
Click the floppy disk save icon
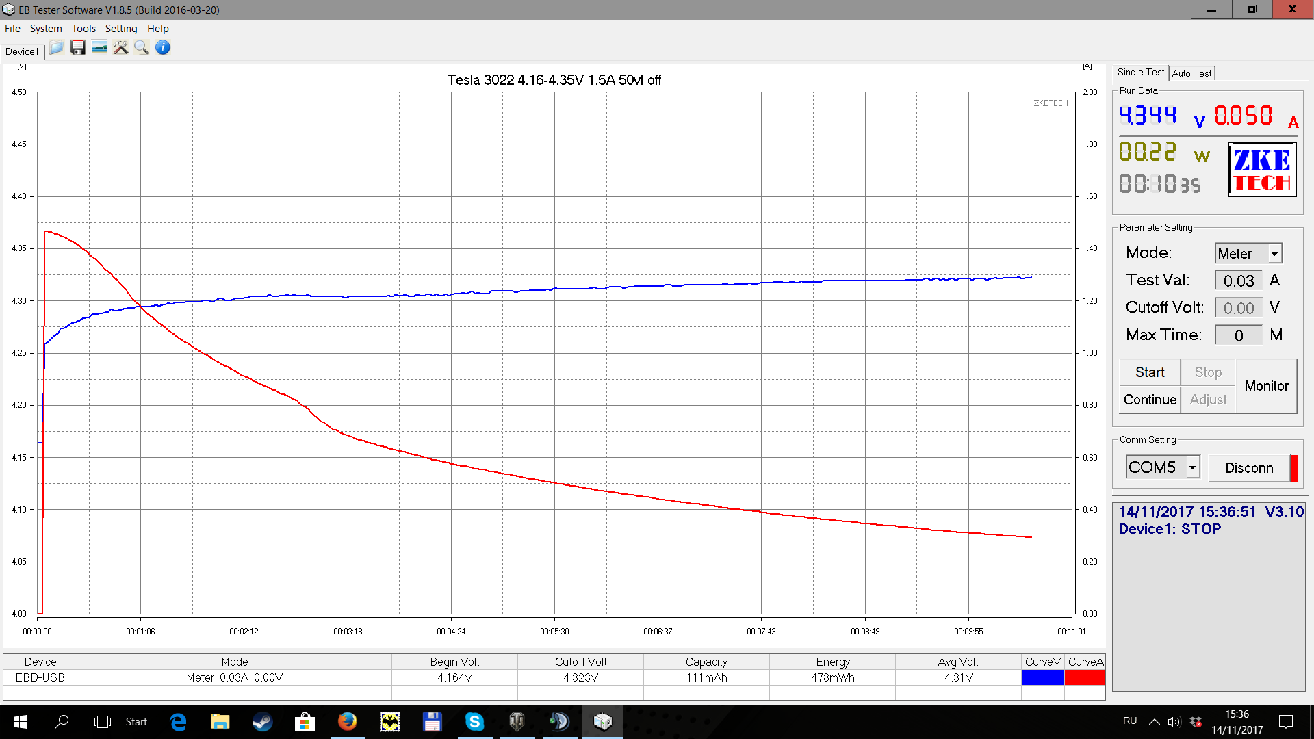point(77,47)
